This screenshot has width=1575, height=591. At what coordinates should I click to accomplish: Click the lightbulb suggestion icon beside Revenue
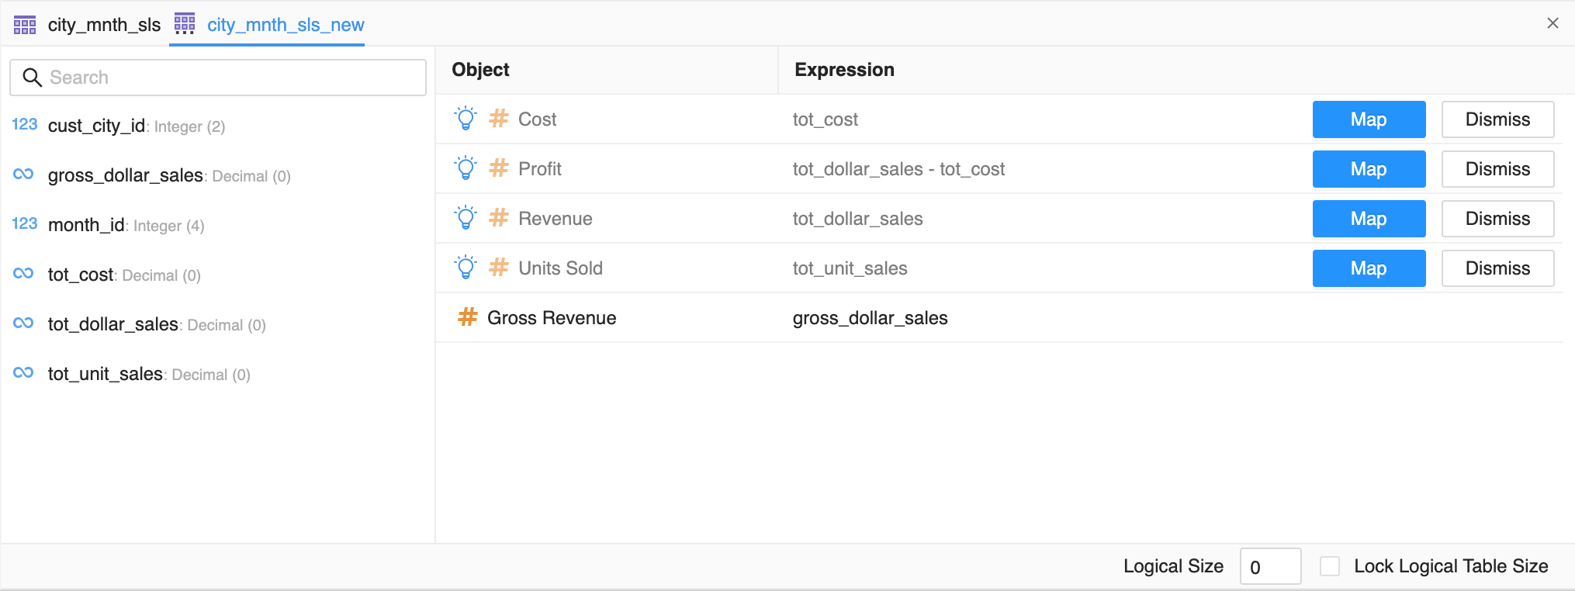(466, 218)
